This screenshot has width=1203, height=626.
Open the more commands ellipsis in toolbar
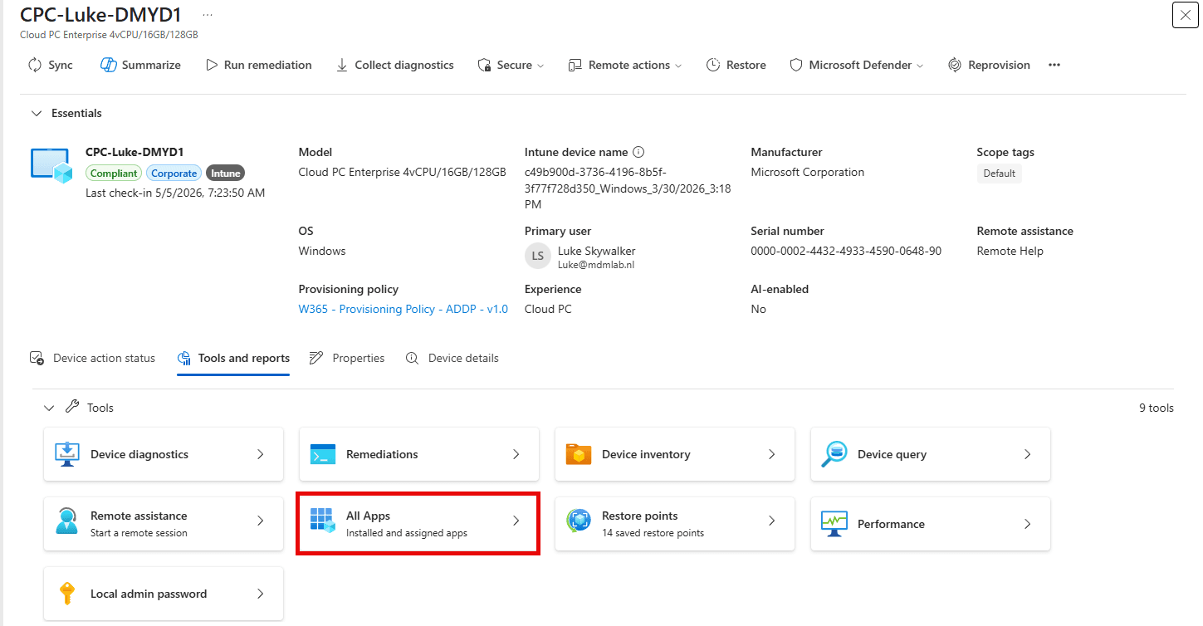1054,65
